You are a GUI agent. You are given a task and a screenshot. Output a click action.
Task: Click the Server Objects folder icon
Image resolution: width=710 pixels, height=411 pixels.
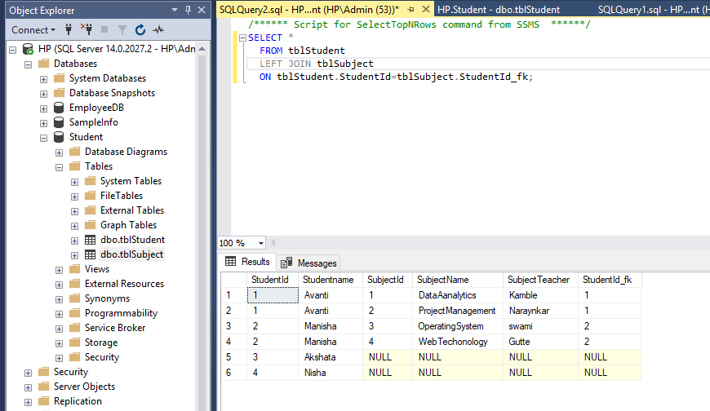point(43,386)
